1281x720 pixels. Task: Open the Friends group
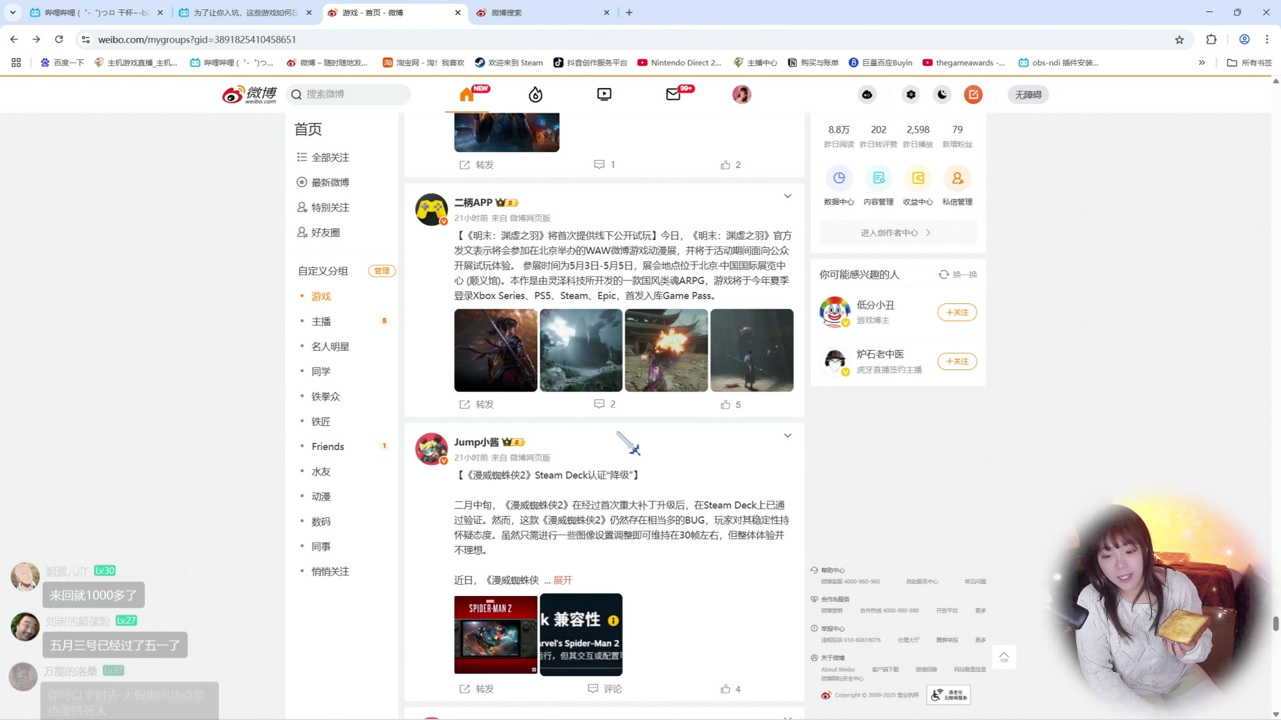(328, 447)
